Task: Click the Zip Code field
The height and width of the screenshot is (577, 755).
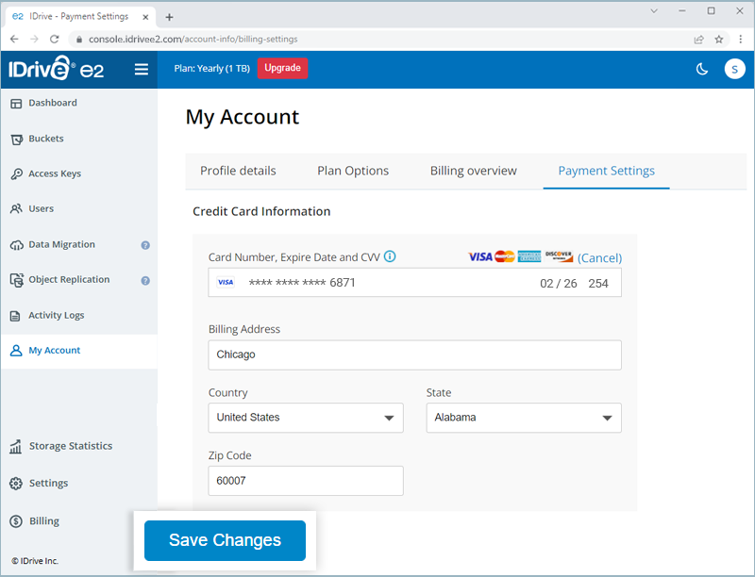Action: (305, 481)
